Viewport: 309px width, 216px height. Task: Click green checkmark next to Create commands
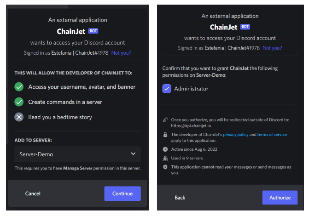pyautogui.click(x=19, y=102)
